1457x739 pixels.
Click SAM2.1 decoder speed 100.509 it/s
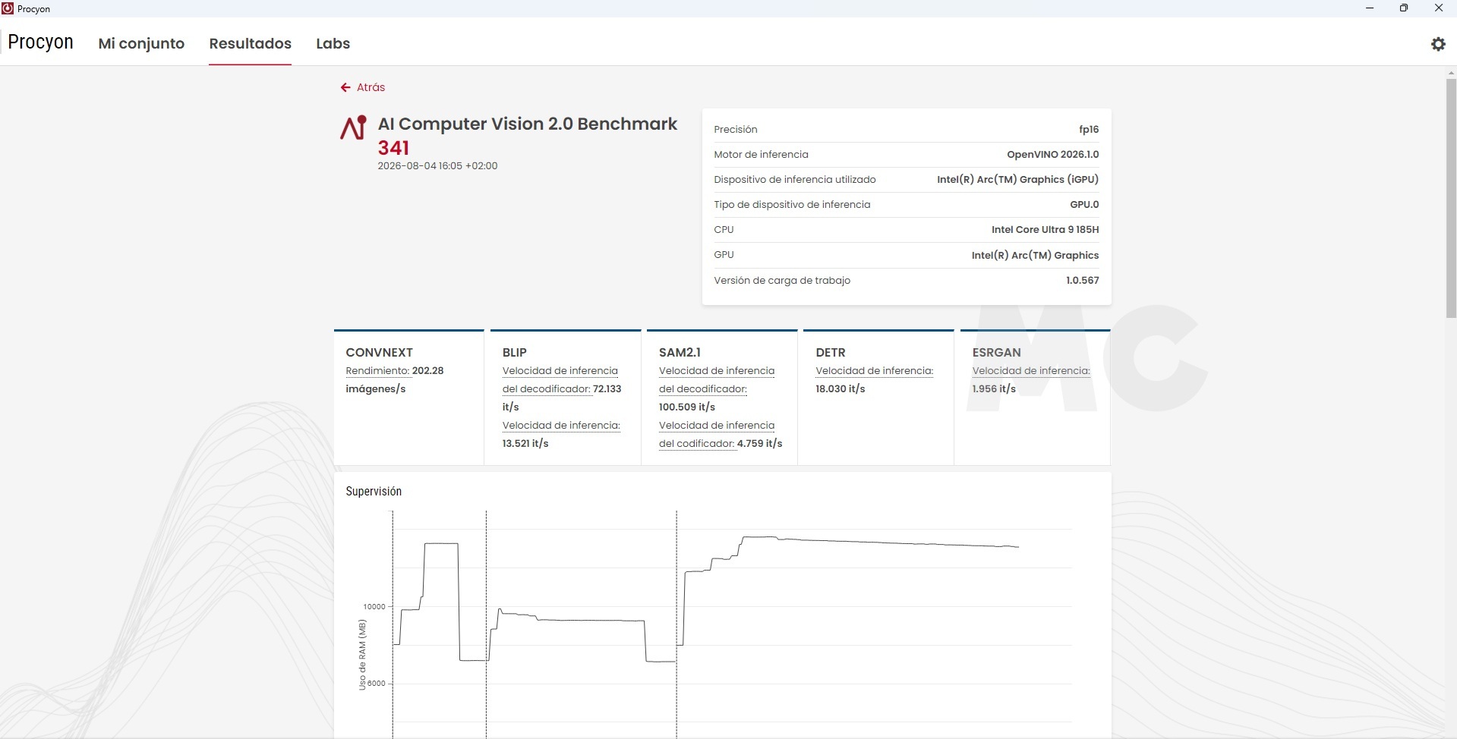point(687,407)
